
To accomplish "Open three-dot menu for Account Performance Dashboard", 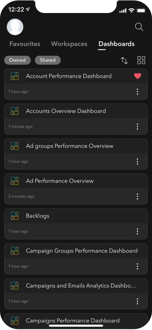I will click(137, 91).
